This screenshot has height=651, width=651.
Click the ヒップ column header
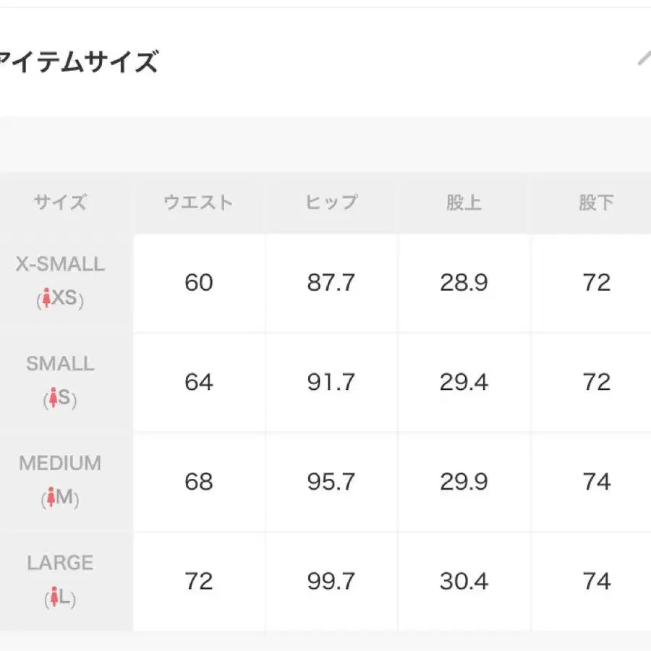[x=331, y=203]
